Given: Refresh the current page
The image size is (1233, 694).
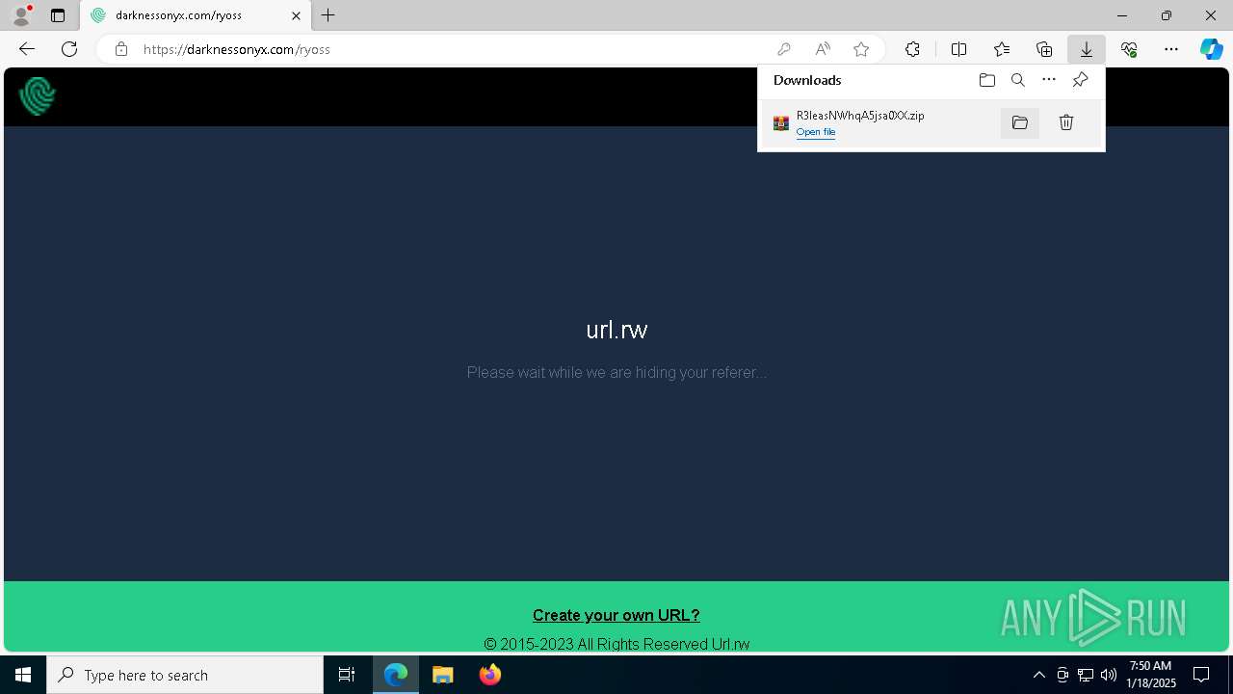Looking at the screenshot, I should click(69, 49).
